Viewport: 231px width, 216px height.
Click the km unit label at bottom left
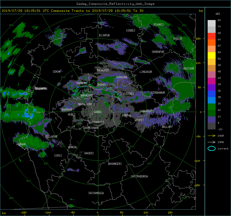[x=4, y=213]
